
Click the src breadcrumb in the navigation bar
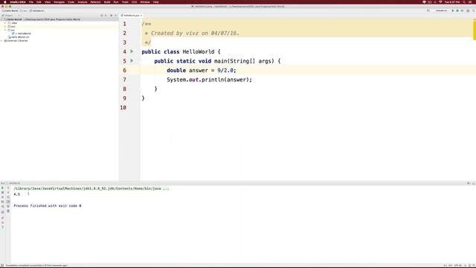click(x=24, y=10)
